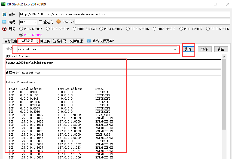Switch to the 文件管理 tab

tap(76, 41)
